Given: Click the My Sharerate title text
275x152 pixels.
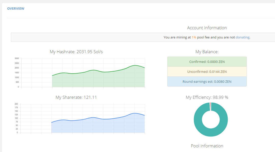Looking at the screenshot, I should (76, 97).
